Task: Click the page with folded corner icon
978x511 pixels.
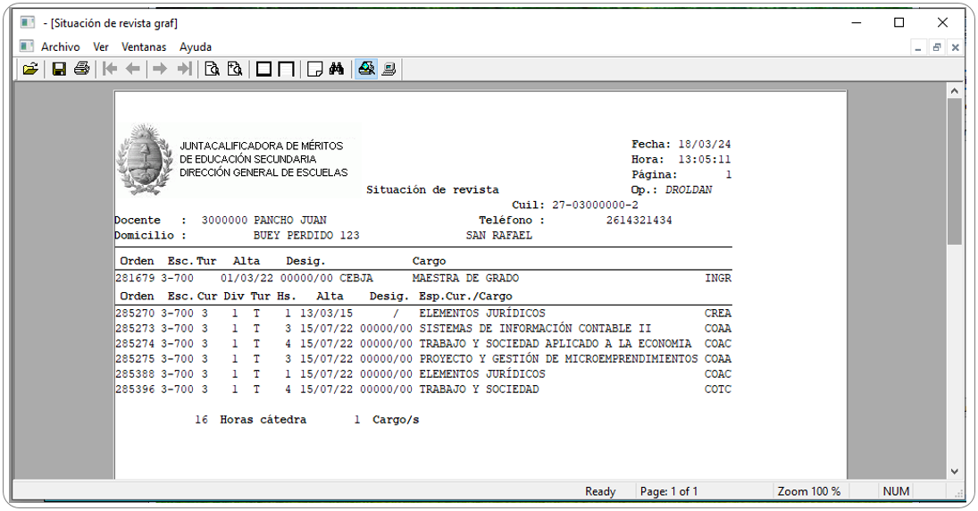Action: click(x=315, y=69)
